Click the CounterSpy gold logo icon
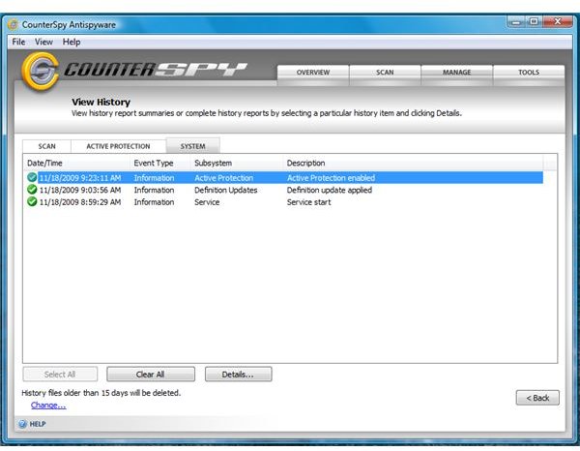 pos(40,71)
